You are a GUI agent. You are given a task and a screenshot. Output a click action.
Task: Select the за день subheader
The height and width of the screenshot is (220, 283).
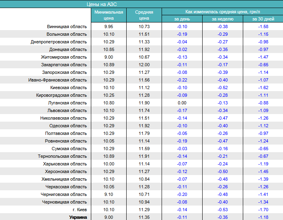[x=182, y=19]
